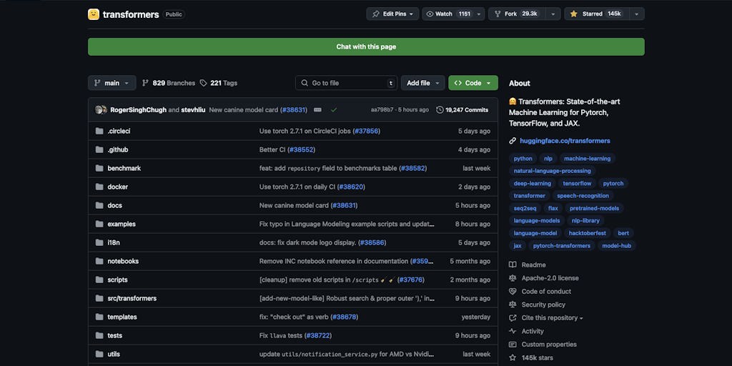Click the benchmark folder icon
Screen dimensions: 732x366
[x=99, y=168]
